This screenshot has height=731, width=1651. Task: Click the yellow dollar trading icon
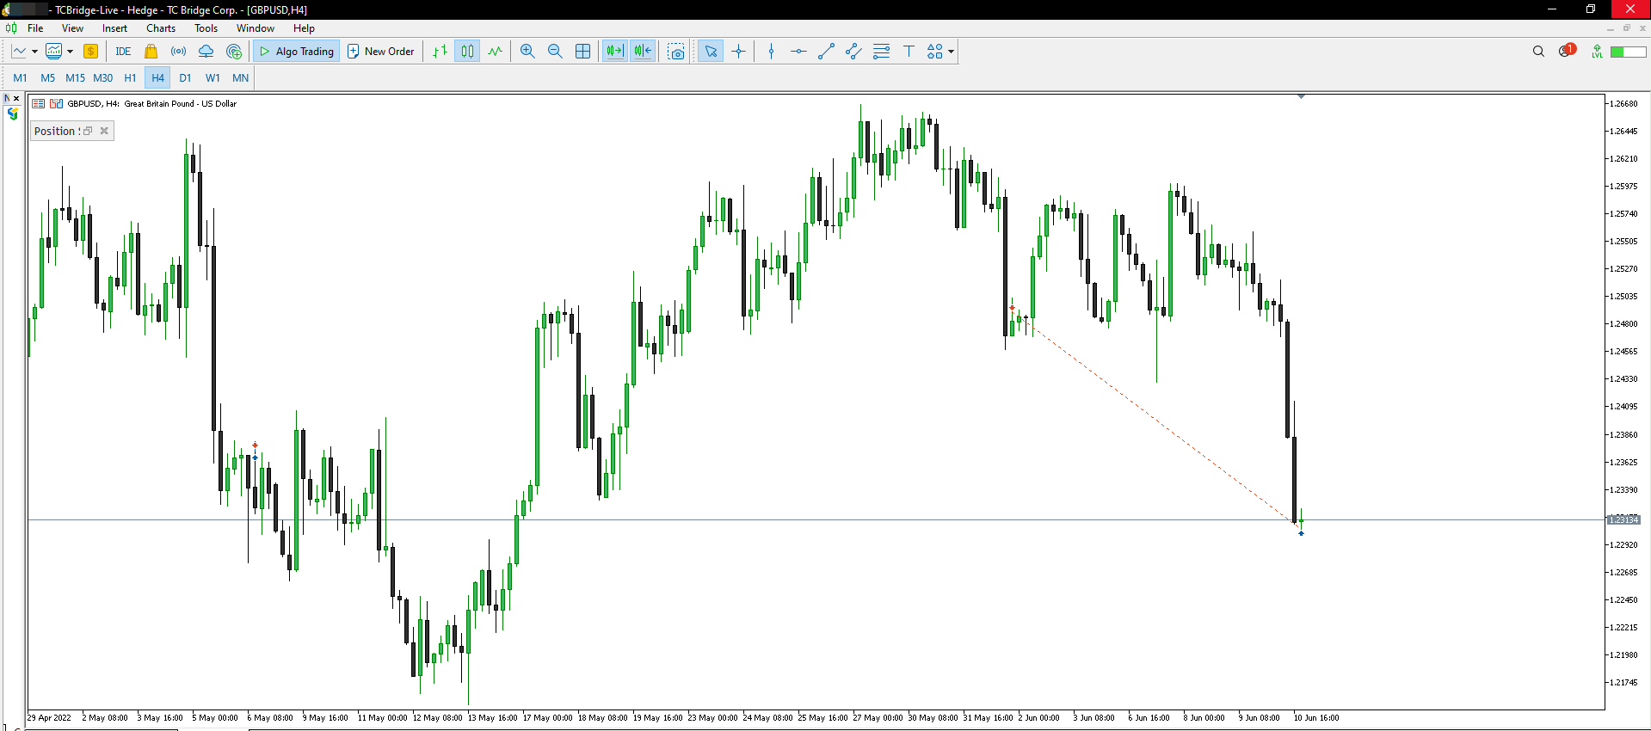[x=90, y=52]
